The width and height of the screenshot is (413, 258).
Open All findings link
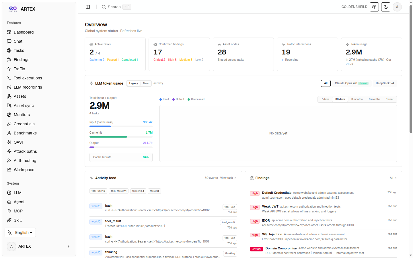tap(393, 178)
